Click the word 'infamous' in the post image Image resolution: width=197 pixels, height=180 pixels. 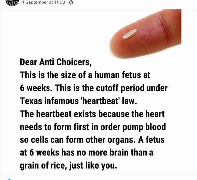tap(61, 101)
